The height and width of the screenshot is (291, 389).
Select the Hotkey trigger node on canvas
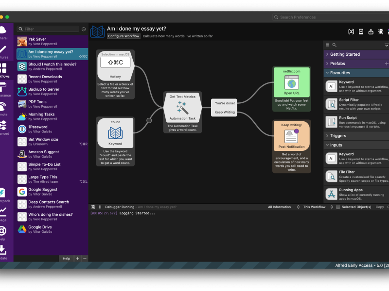[115, 66]
